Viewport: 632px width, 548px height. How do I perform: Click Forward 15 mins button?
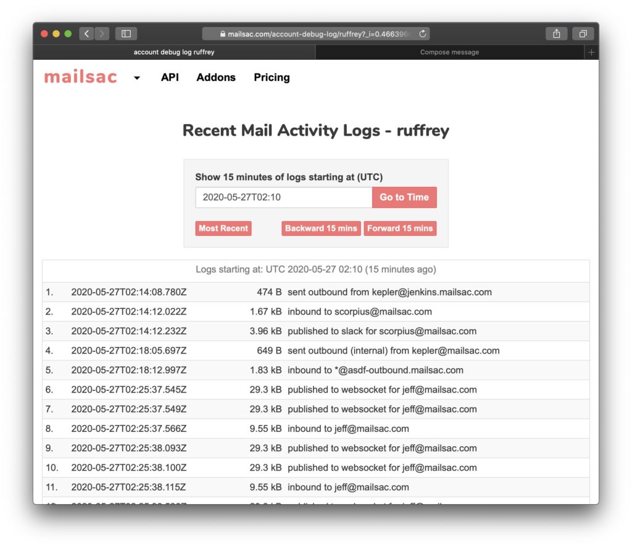point(400,228)
